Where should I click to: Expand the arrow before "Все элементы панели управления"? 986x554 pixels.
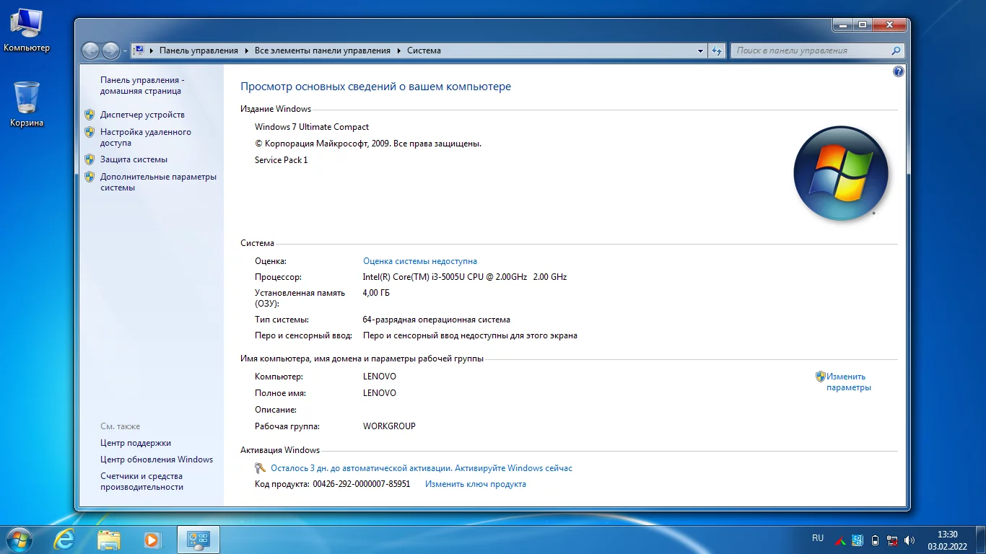point(247,50)
